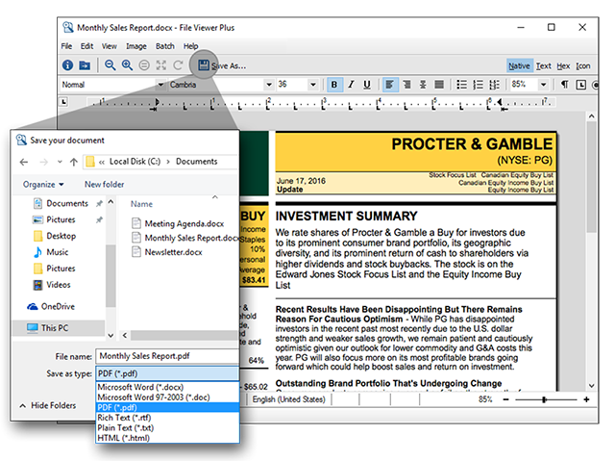This screenshot has height=461, width=615.
Task: Apply multilevel list formatting
Action: [x=495, y=85]
